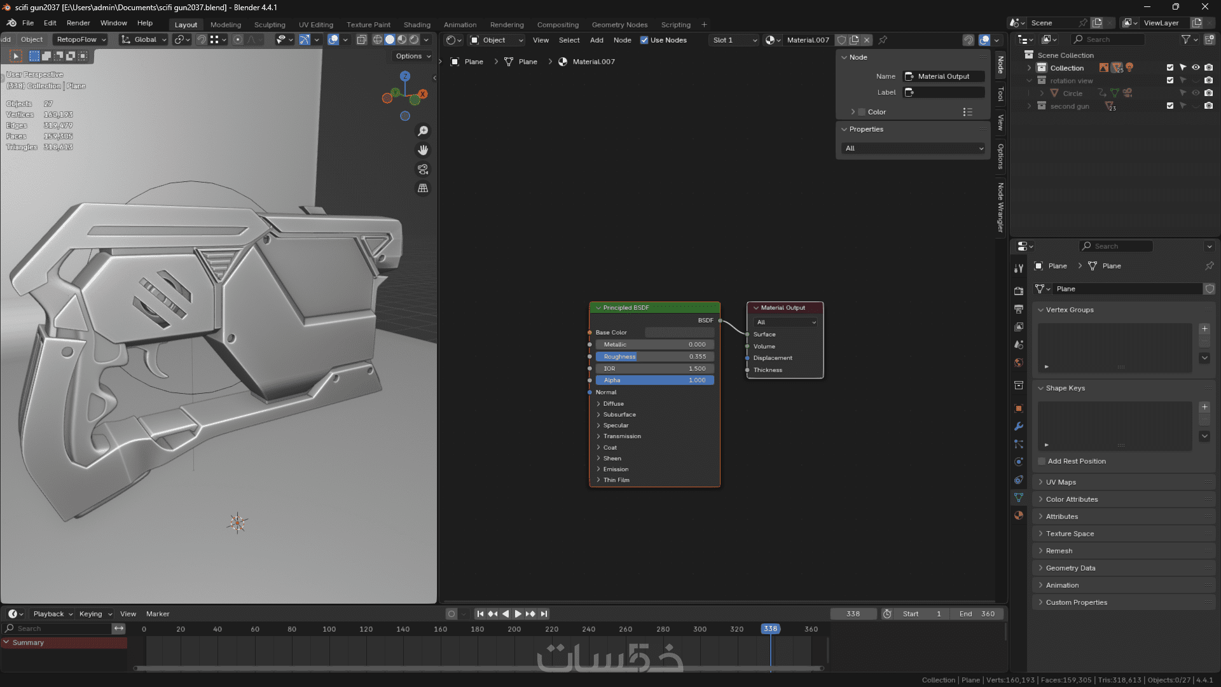The image size is (1221, 687).
Task: Pin the node editor material
Action: pyautogui.click(x=883, y=40)
